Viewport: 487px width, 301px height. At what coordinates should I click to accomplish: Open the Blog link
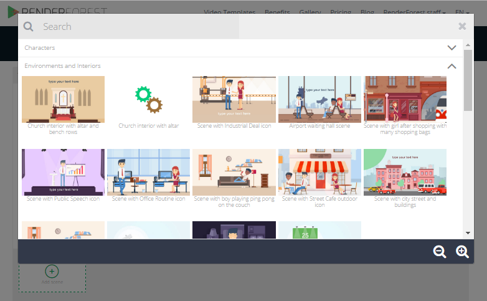pyautogui.click(x=367, y=12)
